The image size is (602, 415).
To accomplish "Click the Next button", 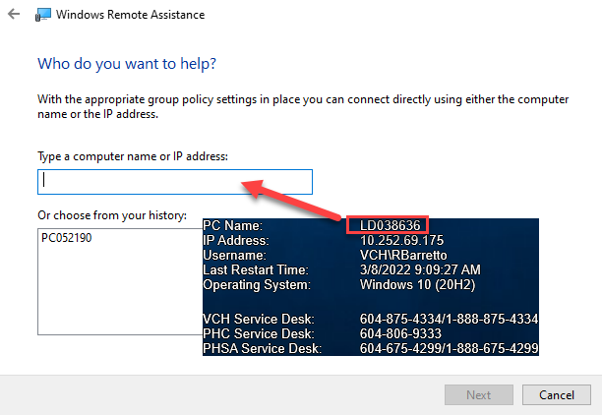I will click(x=478, y=394).
